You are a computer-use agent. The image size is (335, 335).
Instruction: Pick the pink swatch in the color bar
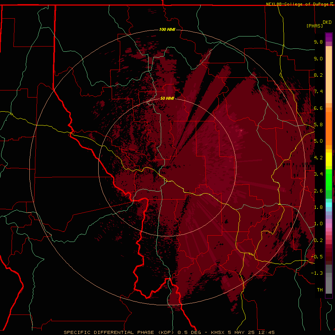click(329, 226)
